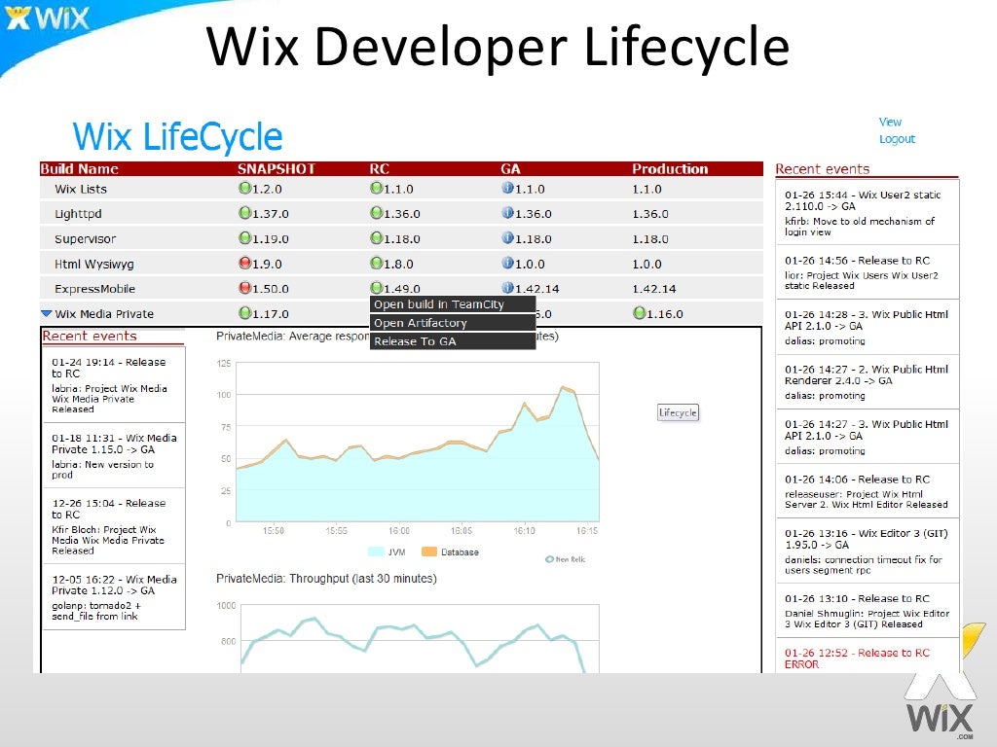Open event 01-26 14:27 Wix Public Html Renderer

tap(868, 381)
